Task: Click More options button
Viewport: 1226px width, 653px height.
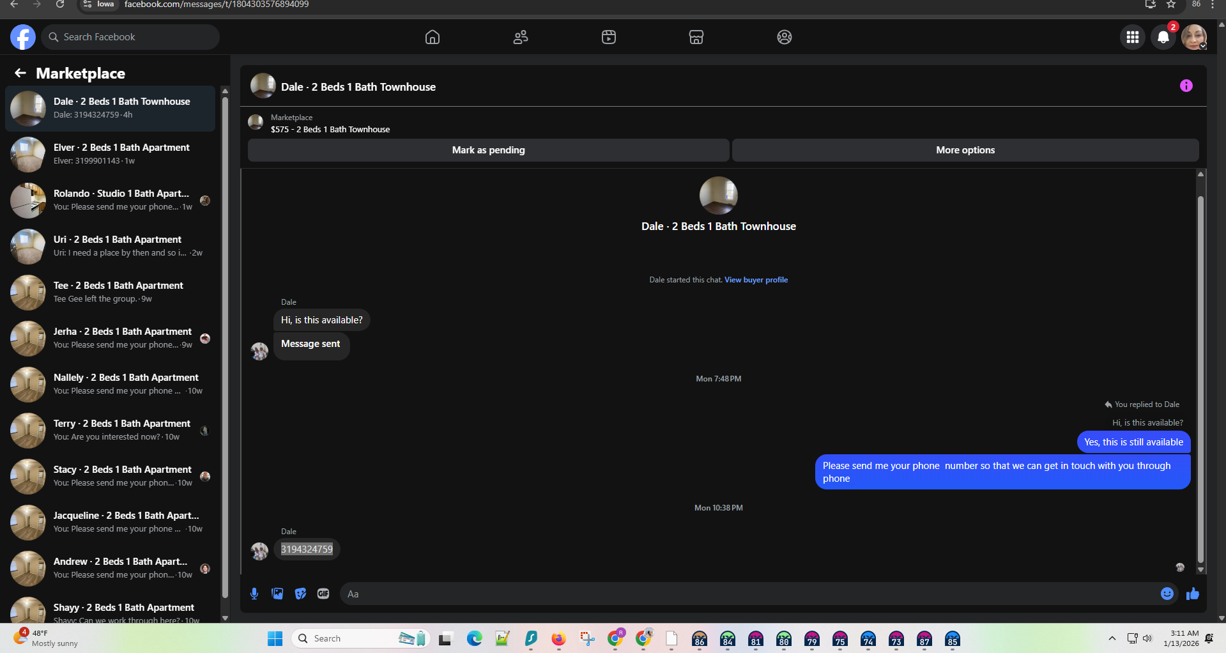Action: [x=965, y=150]
